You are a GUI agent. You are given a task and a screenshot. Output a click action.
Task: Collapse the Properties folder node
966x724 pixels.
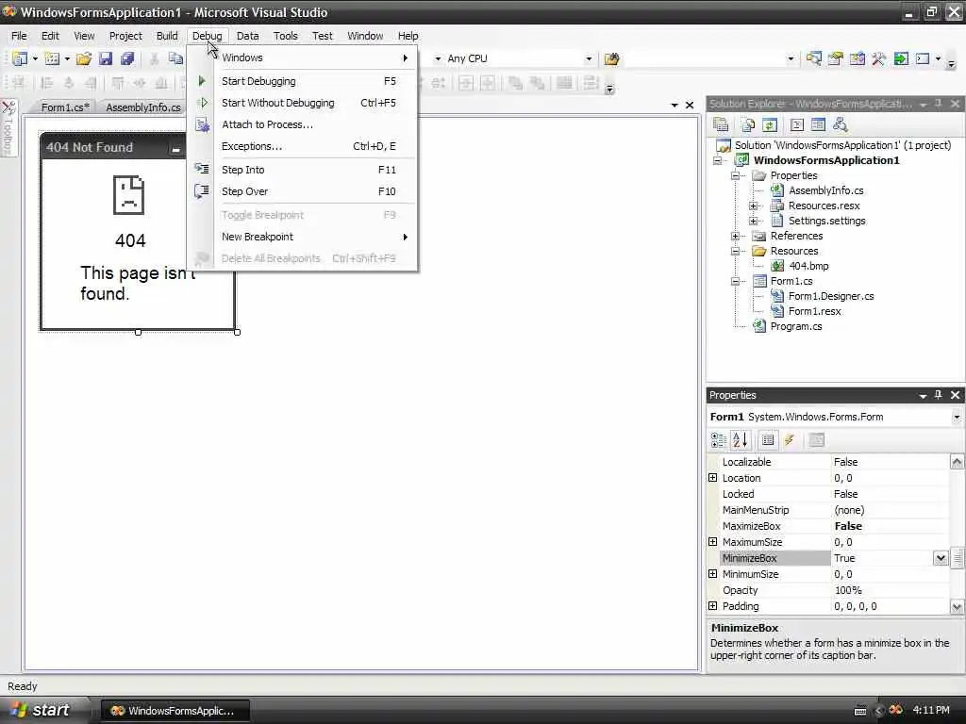click(735, 175)
